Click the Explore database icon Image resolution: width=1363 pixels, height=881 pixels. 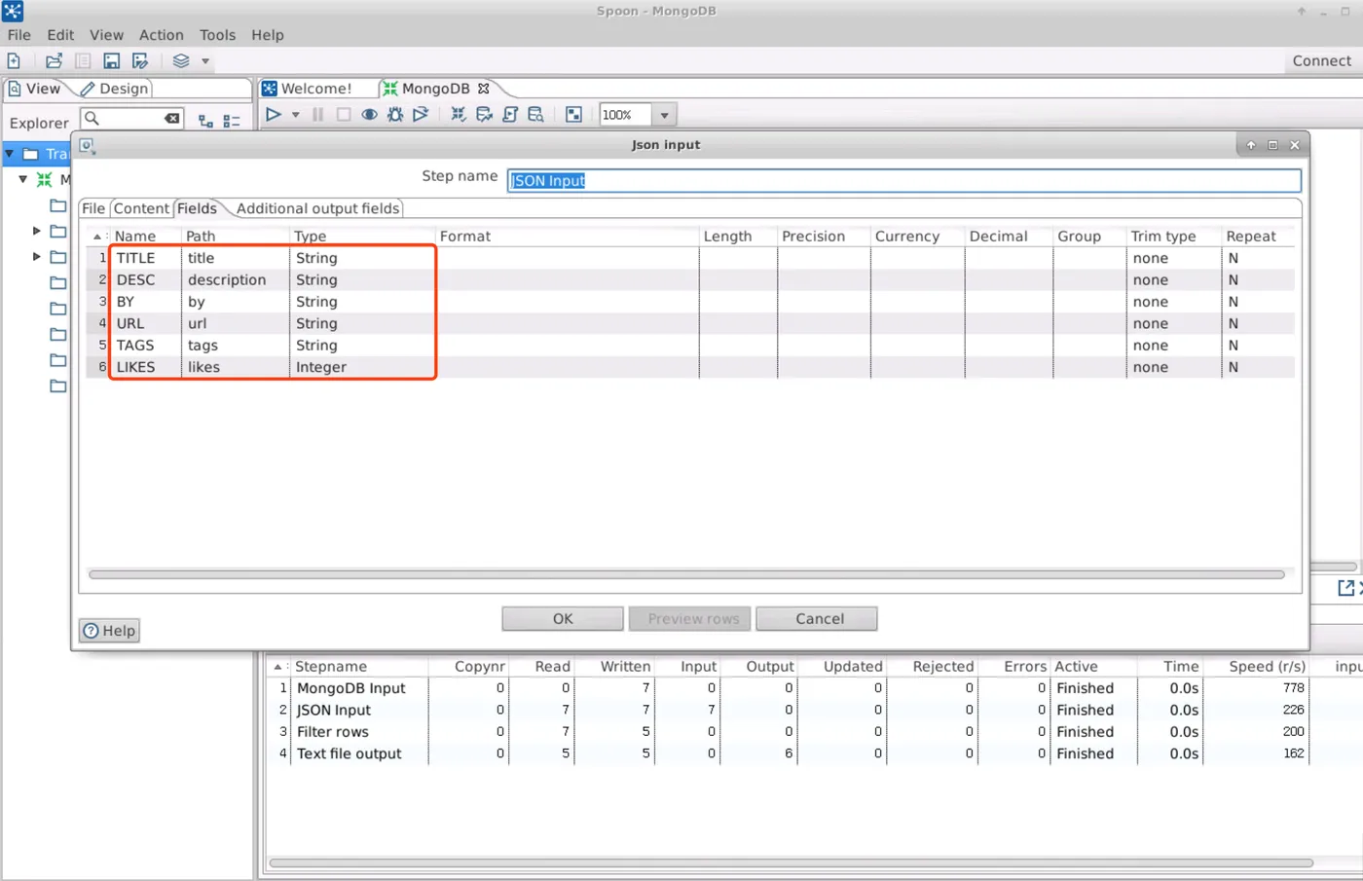[x=535, y=115]
